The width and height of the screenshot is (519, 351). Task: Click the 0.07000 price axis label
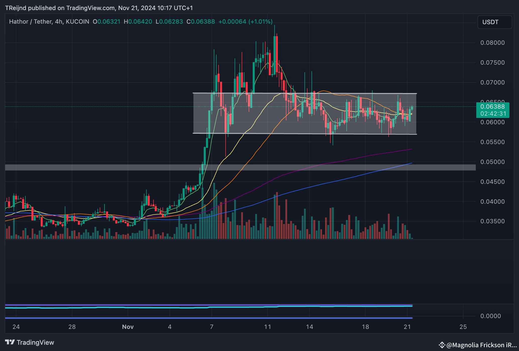tap(492, 82)
